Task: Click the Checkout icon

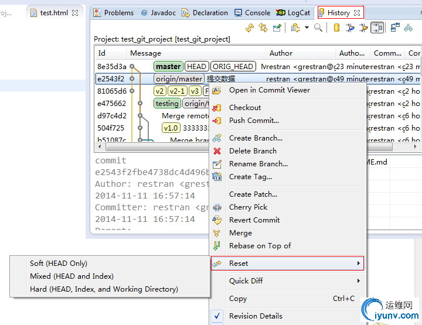Action: 217,108
